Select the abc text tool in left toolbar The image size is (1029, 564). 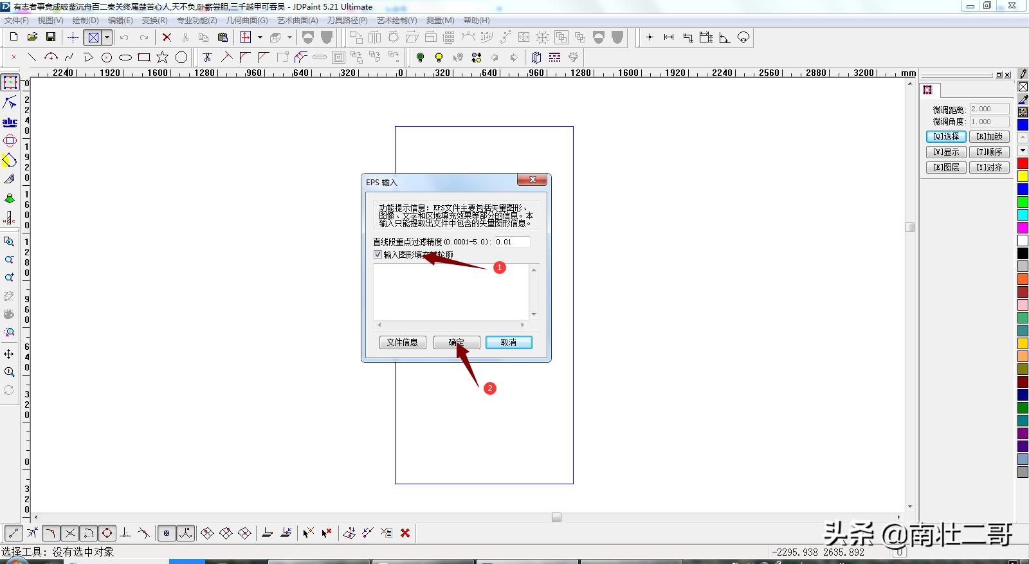click(10, 122)
